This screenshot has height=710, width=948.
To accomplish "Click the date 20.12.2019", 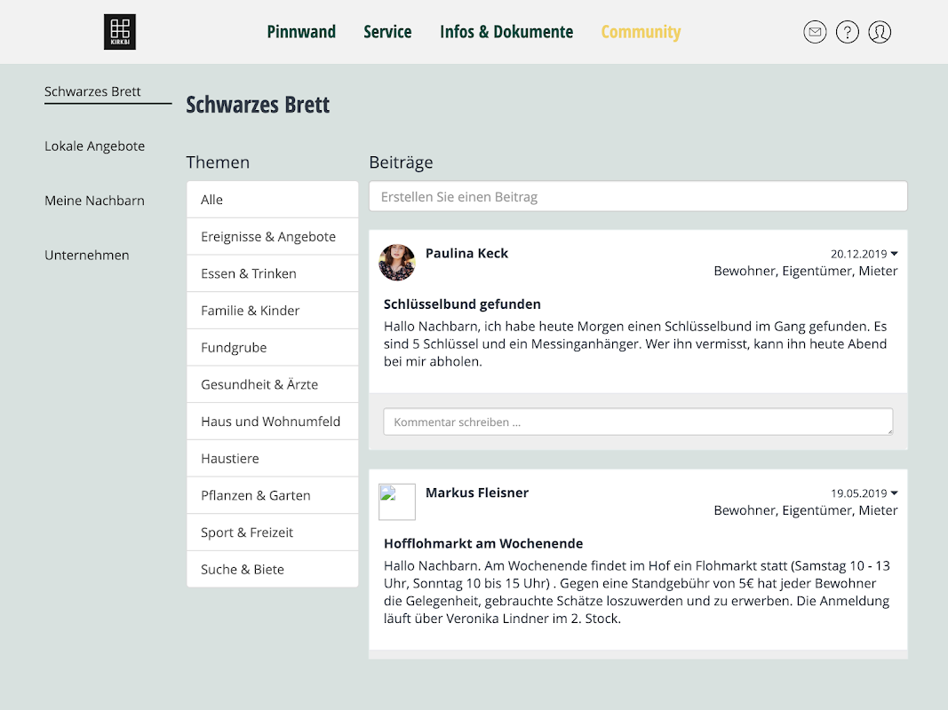I will [858, 254].
